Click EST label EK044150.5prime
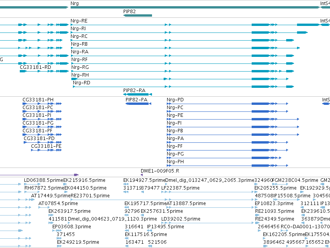Viewport: 330px width, 248px height. pyautogui.click(x=85, y=188)
